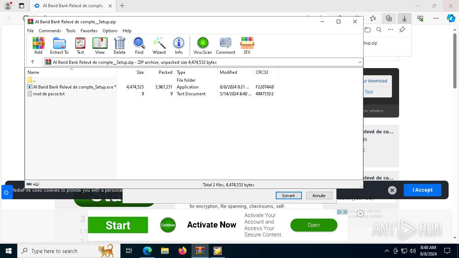Image resolution: width=459 pixels, height=258 pixels.
Task: Open Task View on taskbar
Action: coord(129,251)
